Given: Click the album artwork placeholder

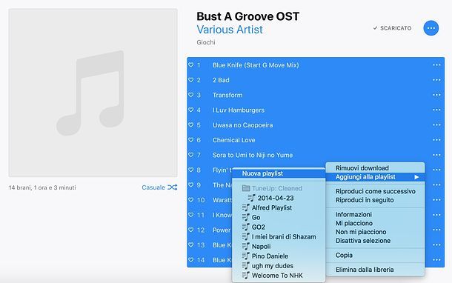Looking at the screenshot, I should coord(93,93).
